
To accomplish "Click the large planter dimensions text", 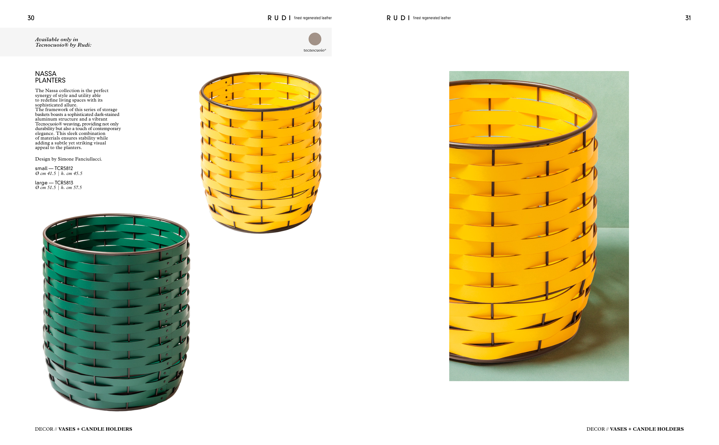I will coord(59,188).
